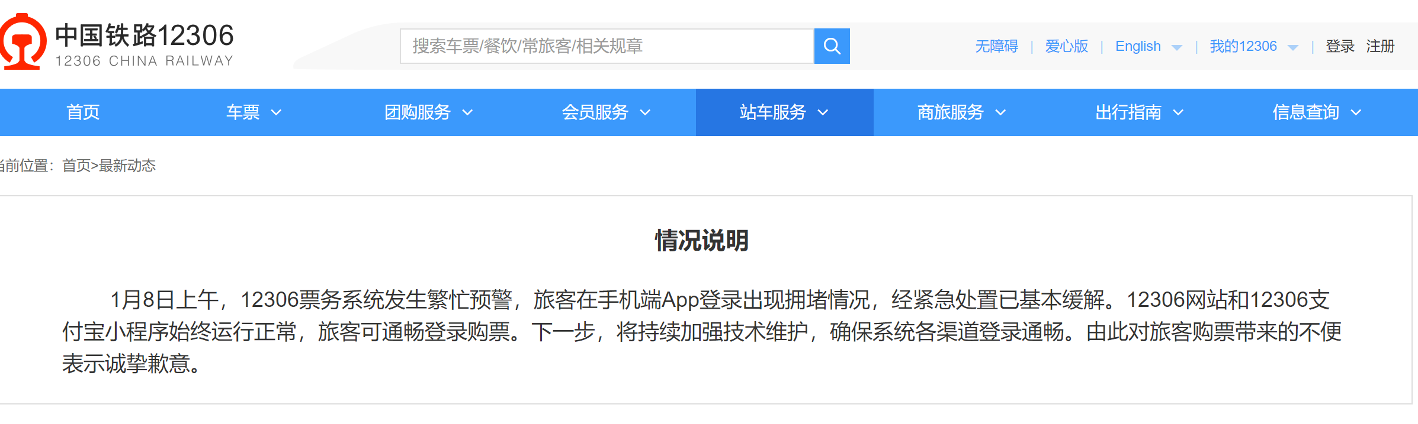Expand the 出行指南 chevron
This screenshot has height=424, width=1418.
tap(1178, 112)
